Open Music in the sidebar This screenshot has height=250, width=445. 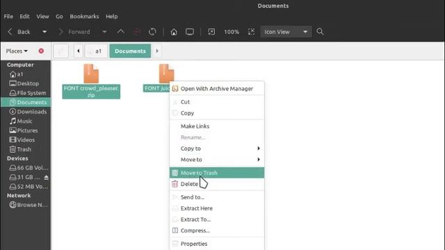point(26,121)
